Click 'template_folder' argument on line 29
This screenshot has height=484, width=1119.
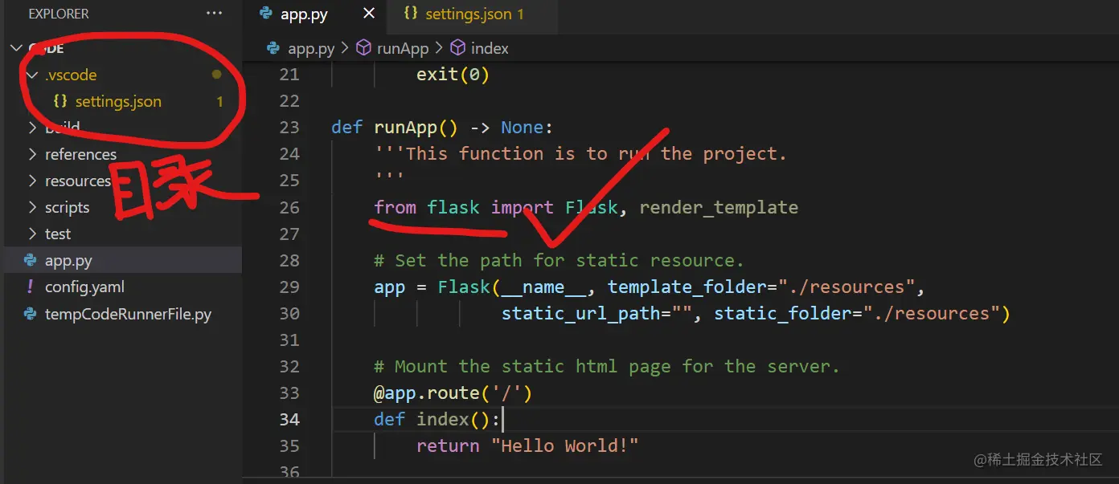687,287
